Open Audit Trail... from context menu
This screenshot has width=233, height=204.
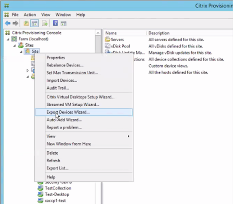84,88
